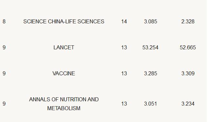Select count 13 in ANNALS row
The width and height of the screenshot is (208, 122).
124,104
